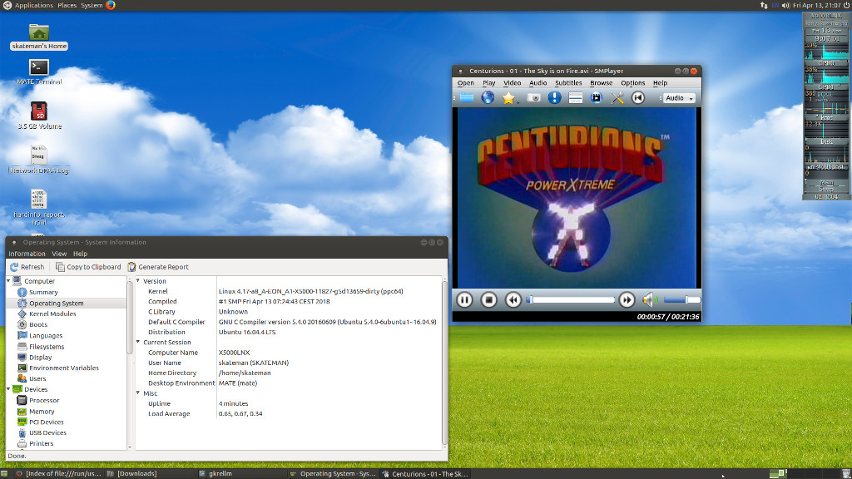The height and width of the screenshot is (479, 852).
Task: Open SMPlayer's Video menu
Action: [512, 83]
